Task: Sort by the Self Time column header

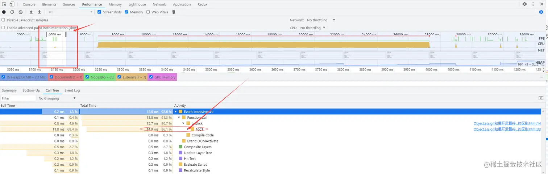Action: 40,106
